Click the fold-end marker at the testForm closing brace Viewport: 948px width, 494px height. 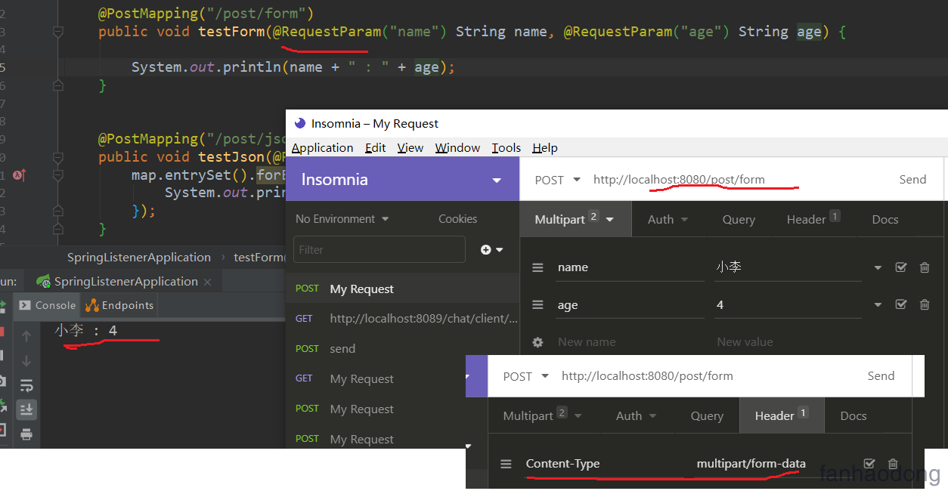pyautogui.click(x=58, y=86)
